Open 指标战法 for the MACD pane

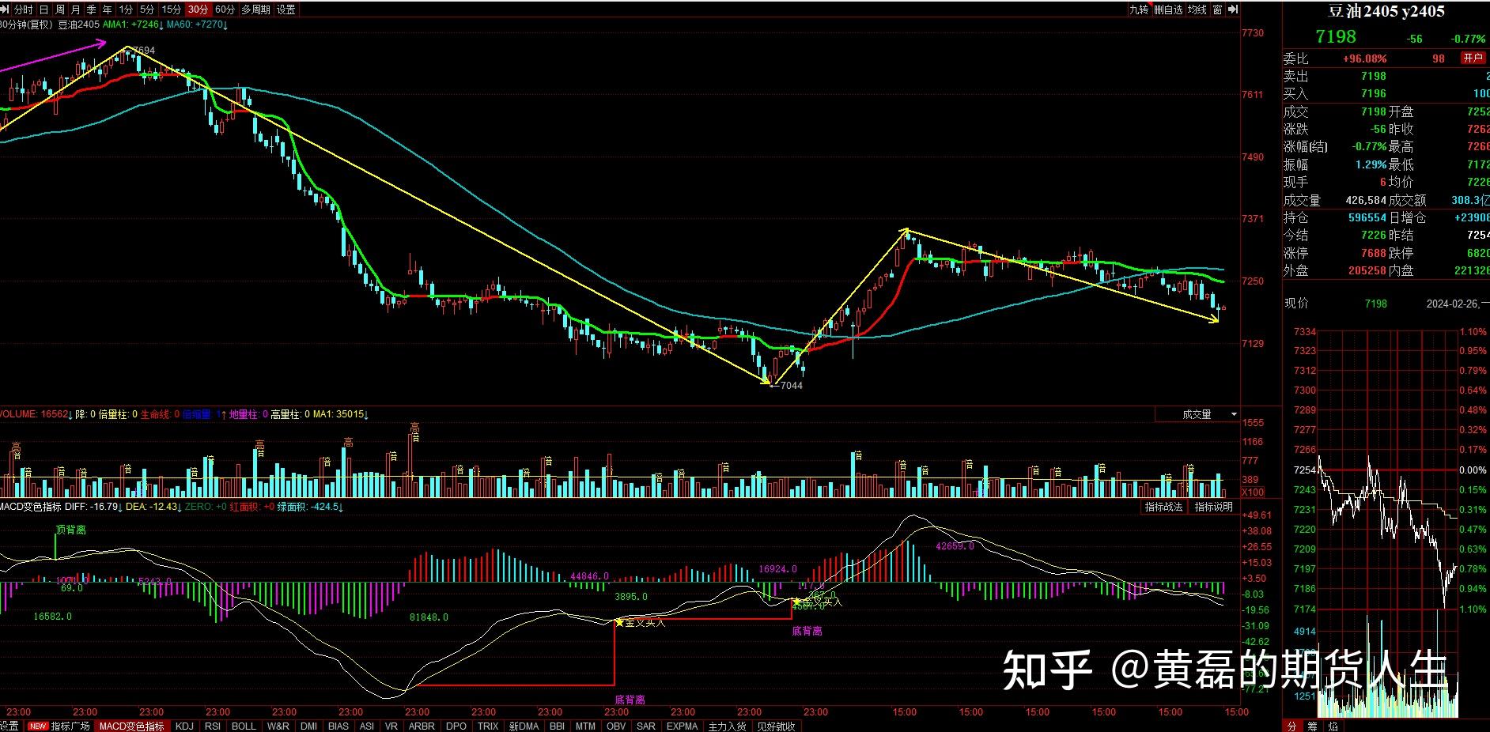(1164, 507)
